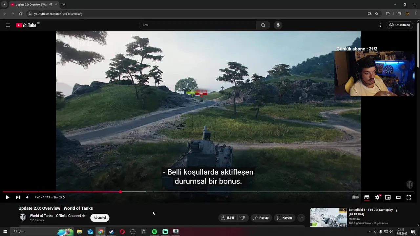Open YouTube settings three-dot menu
420x236 pixels.
pos(381,25)
